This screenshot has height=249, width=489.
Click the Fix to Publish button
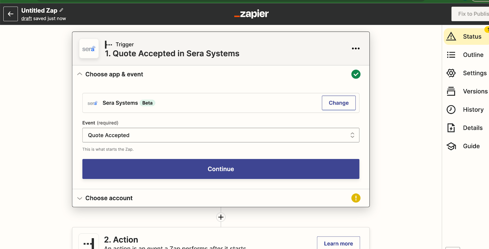[471, 14]
